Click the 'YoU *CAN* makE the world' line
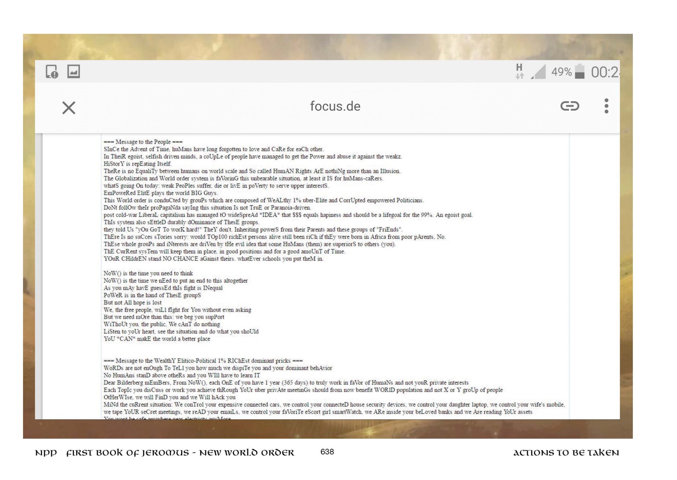Screen dimensions: 677x480 (x=157, y=339)
